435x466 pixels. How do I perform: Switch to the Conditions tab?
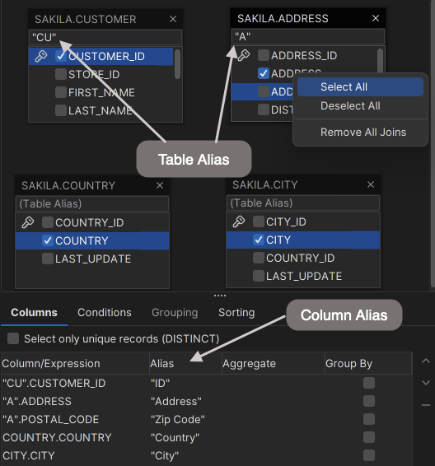[x=105, y=312]
